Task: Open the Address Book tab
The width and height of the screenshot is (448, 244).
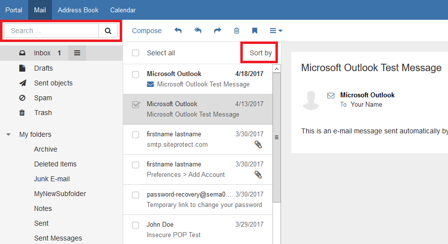Action: (x=78, y=10)
